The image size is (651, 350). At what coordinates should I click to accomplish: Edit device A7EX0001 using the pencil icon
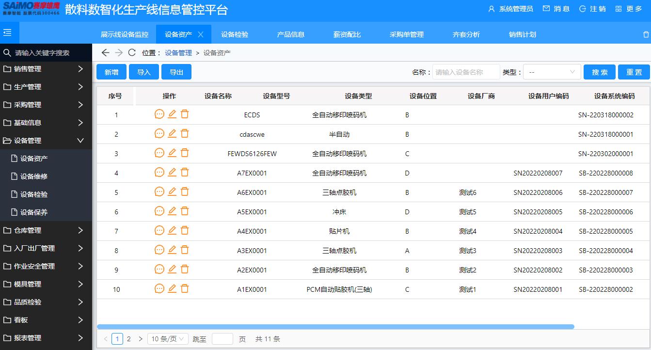(172, 172)
